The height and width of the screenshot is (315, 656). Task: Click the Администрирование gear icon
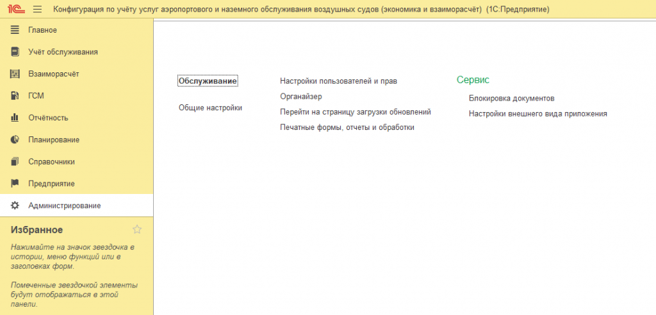pos(15,206)
